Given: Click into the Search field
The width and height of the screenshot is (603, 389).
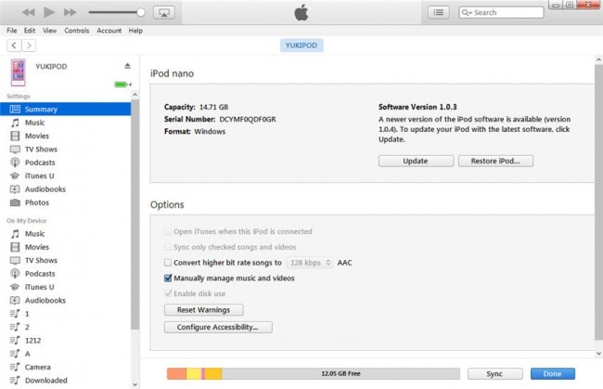Looking at the screenshot, I should (x=501, y=13).
